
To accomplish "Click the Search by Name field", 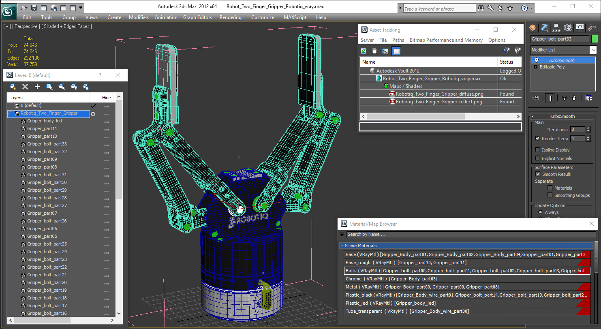I will tap(472, 234).
